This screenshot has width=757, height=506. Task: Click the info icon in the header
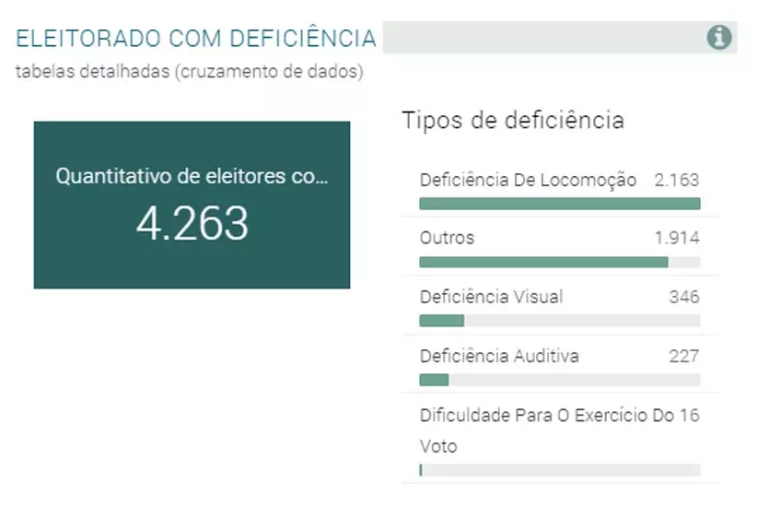click(x=719, y=38)
